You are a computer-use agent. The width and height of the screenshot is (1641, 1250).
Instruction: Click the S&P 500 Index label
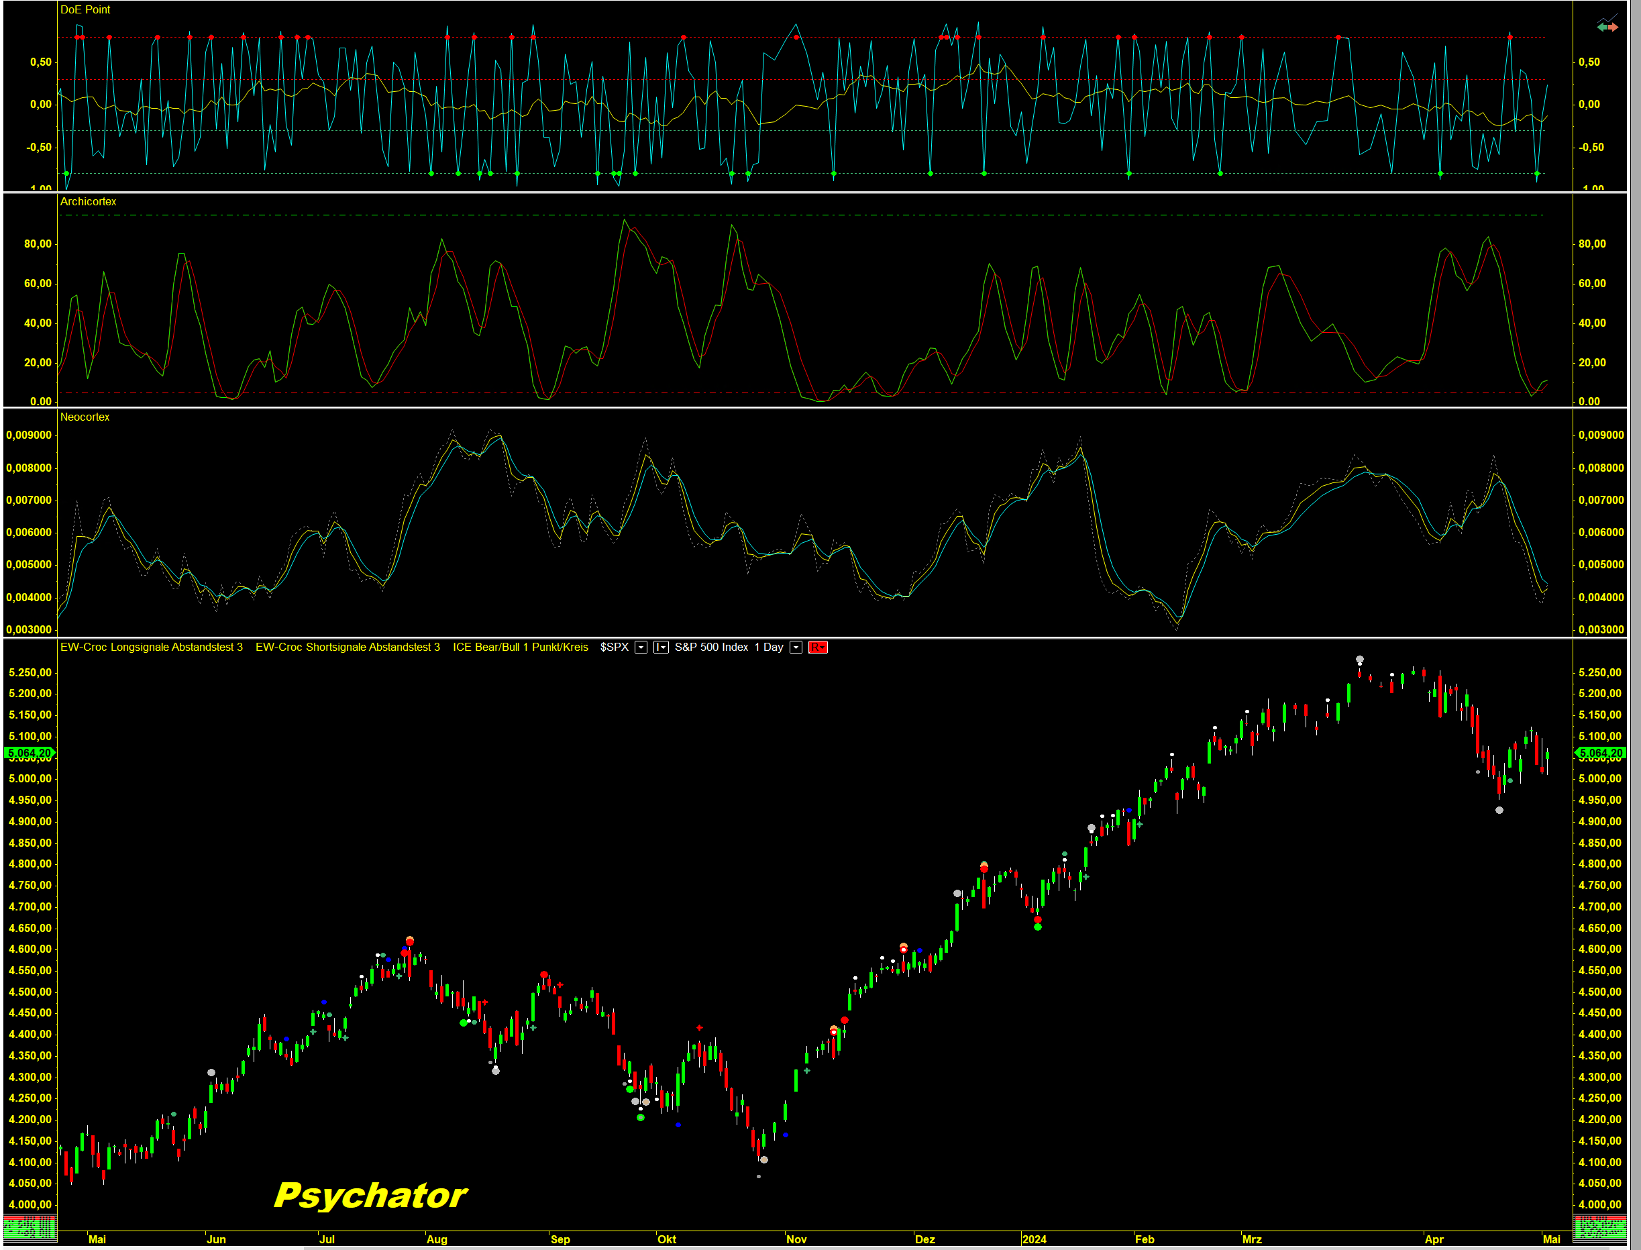[711, 647]
